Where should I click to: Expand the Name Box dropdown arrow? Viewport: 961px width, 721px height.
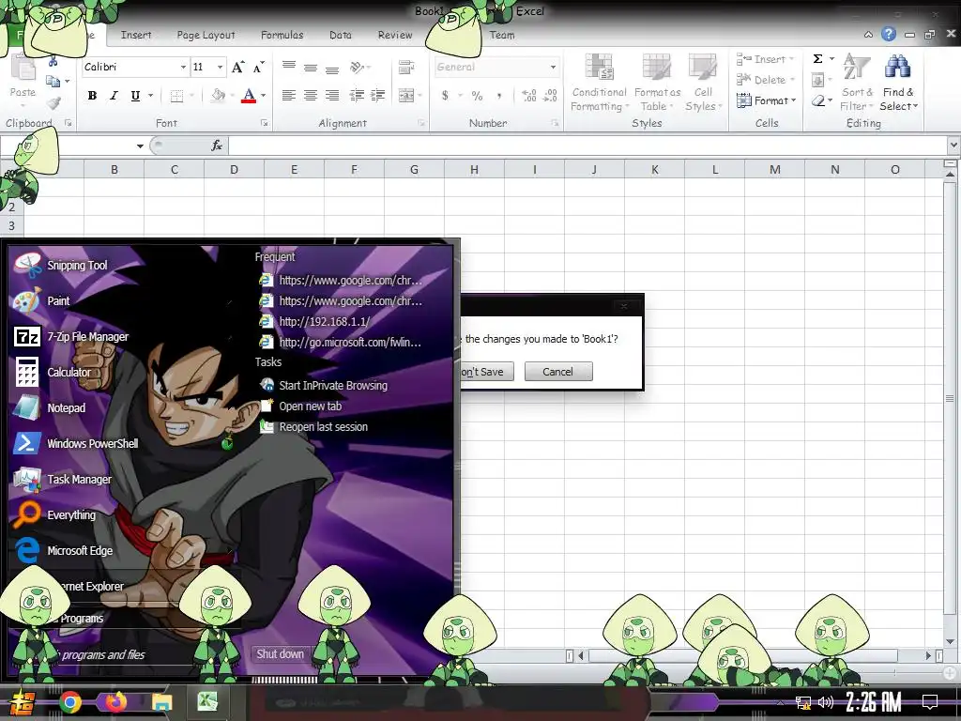(x=140, y=146)
